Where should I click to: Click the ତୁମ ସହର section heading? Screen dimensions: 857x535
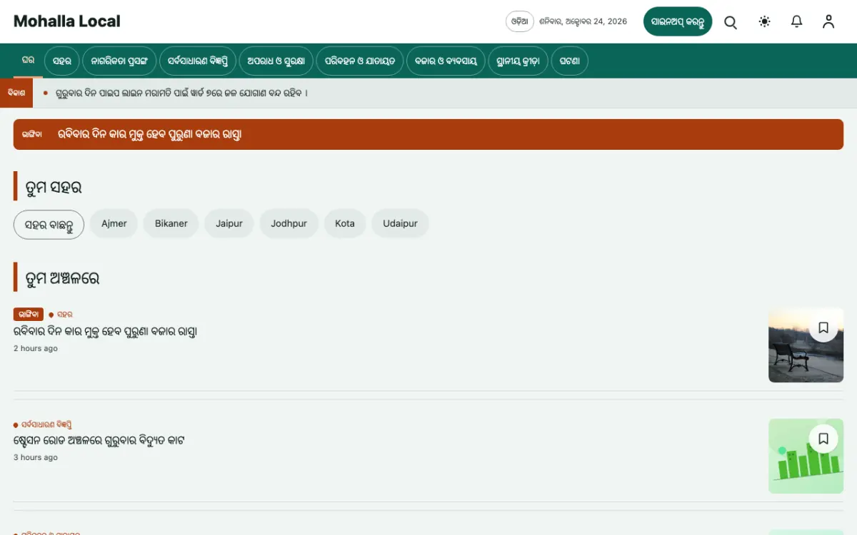pyautogui.click(x=54, y=187)
